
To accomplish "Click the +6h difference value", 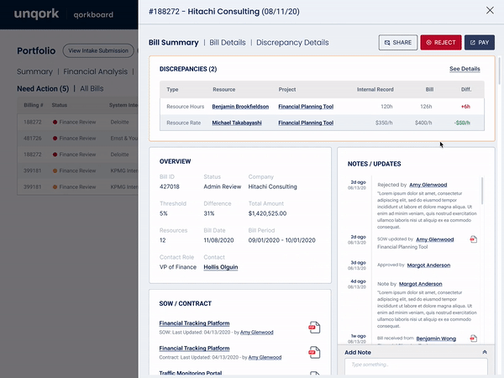I will [x=465, y=107].
